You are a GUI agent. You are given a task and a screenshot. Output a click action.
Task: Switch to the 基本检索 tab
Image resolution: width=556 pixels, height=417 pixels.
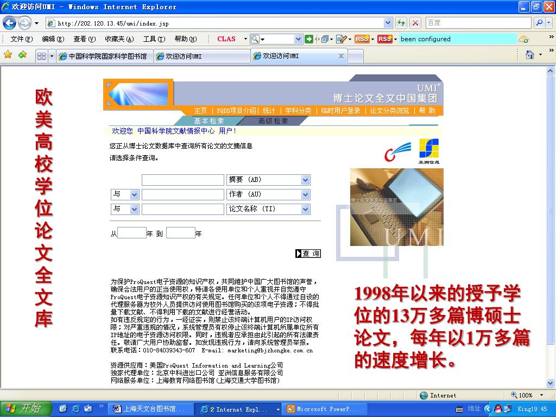[x=209, y=121]
